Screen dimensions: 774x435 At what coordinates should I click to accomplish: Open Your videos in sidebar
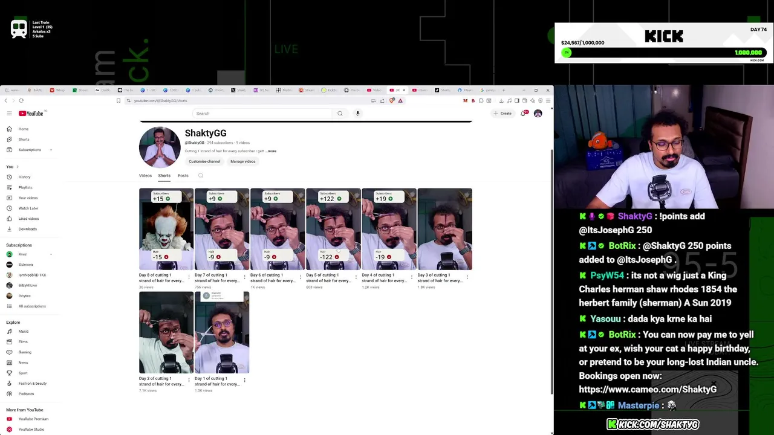[27, 198]
